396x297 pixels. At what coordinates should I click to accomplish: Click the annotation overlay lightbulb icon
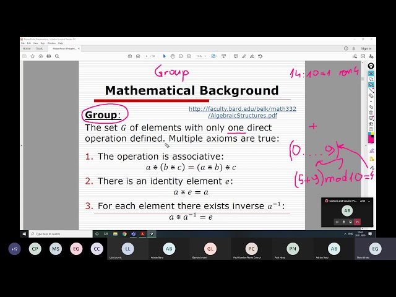click(x=371, y=66)
